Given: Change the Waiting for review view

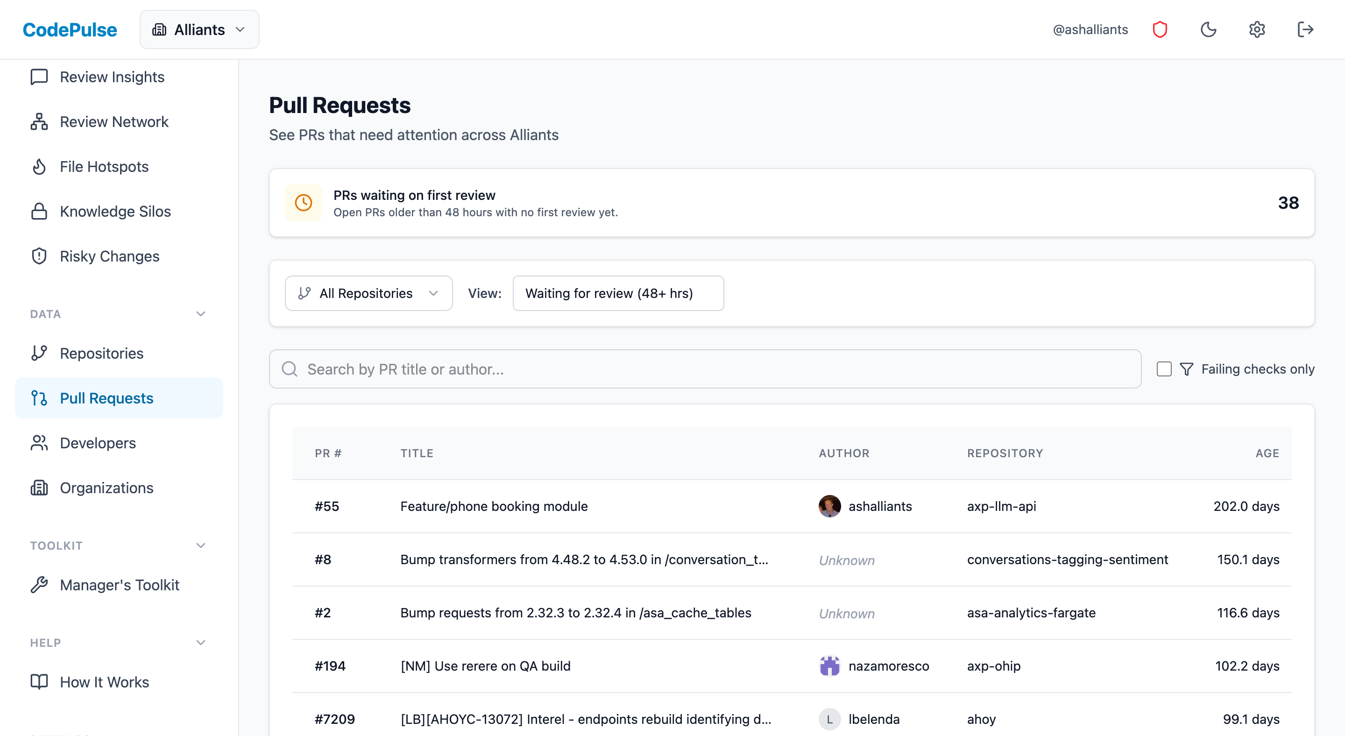Looking at the screenshot, I should 618,293.
